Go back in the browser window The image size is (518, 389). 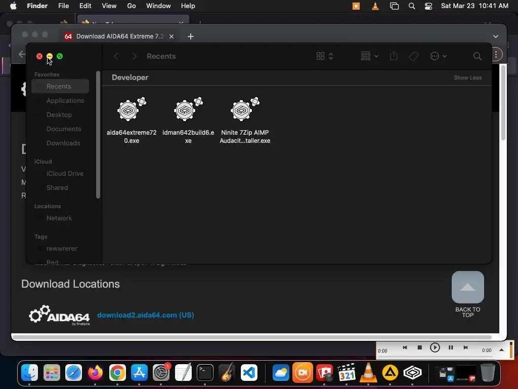[22, 54]
